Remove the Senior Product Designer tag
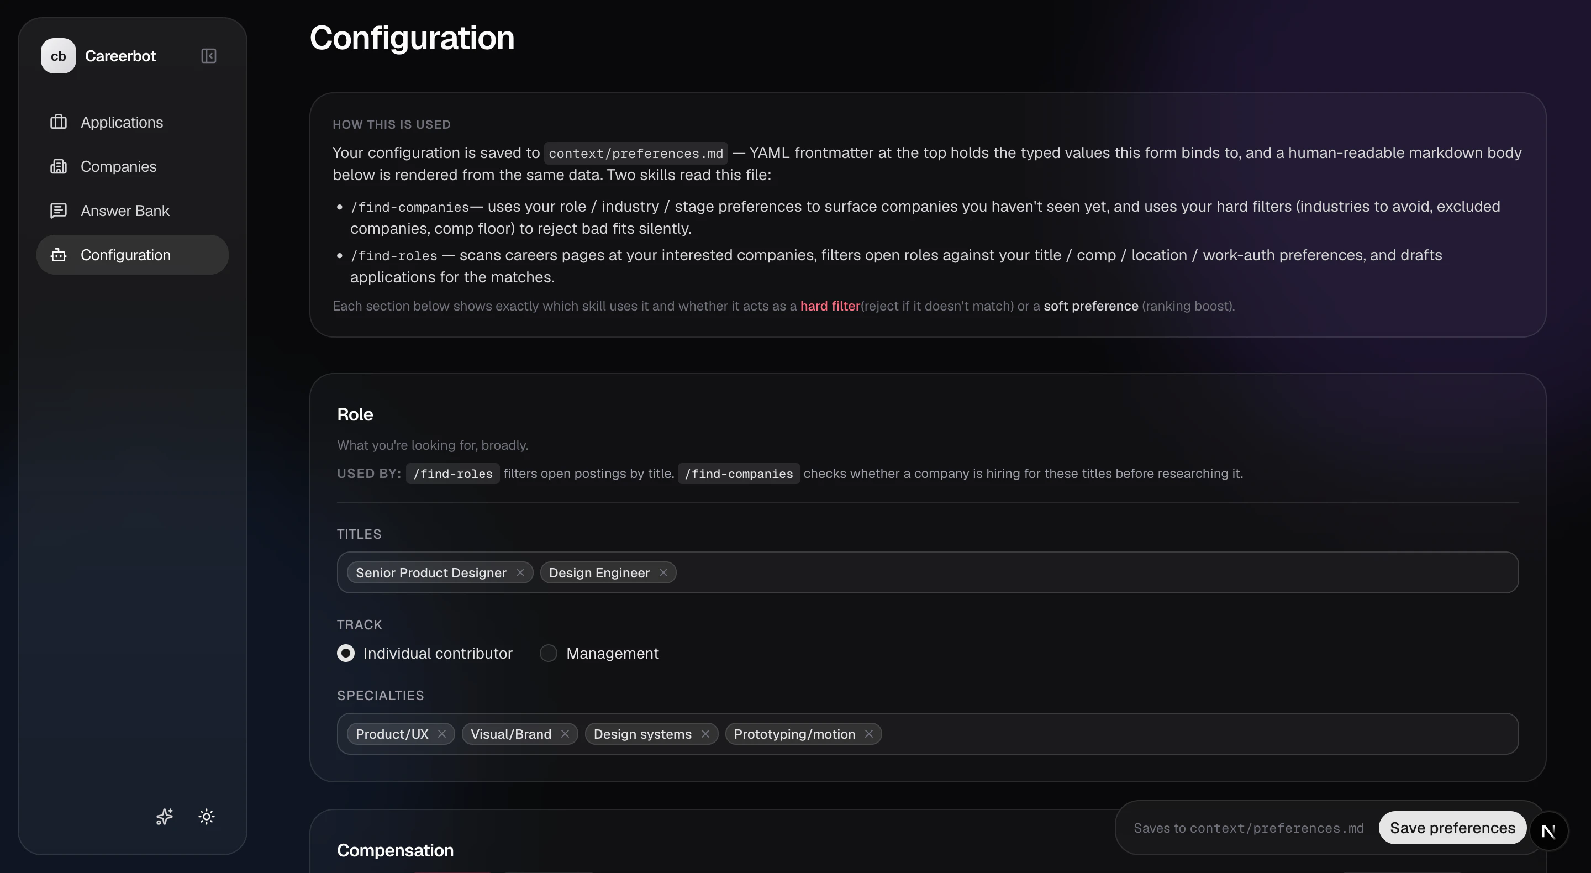Viewport: 1591px width, 873px height. tap(520, 572)
